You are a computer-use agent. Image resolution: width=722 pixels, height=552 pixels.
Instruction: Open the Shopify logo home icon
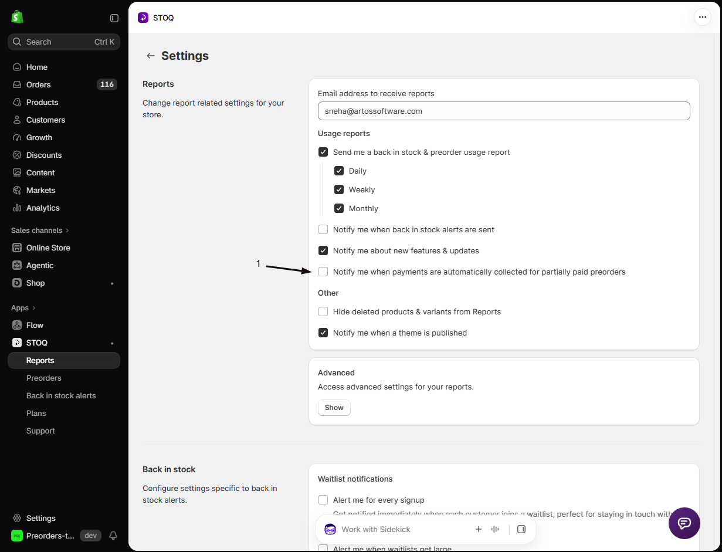click(x=17, y=17)
